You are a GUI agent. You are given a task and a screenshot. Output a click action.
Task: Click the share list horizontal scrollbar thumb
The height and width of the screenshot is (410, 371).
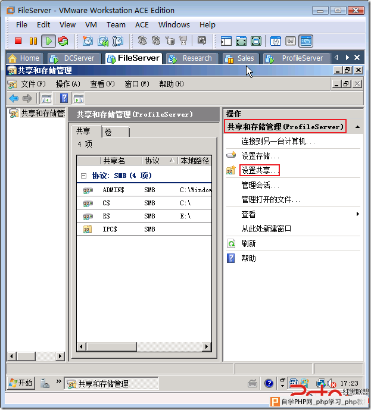point(111,347)
